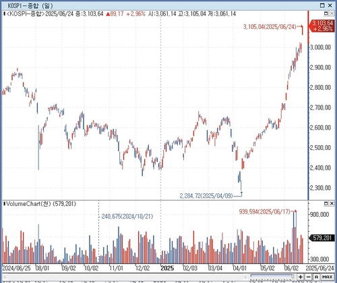Adjust the chart zoom range slider handle
Screen dimensions: 337x283
[x=293, y=276]
